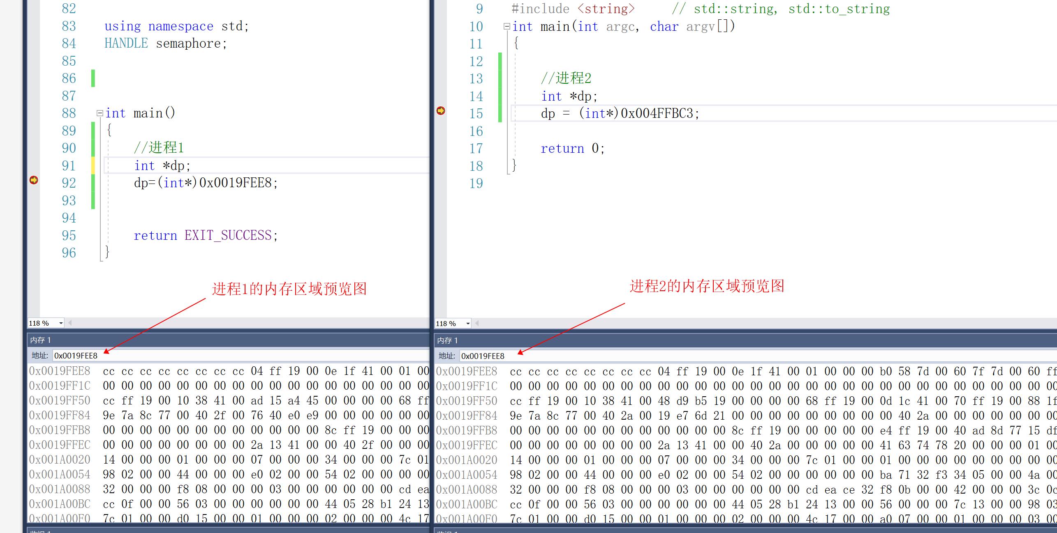Viewport: 1057px width, 533px height.
Task: Click memory row 0x0019FFEC in right memory panel
Action: pyautogui.click(x=746, y=445)
